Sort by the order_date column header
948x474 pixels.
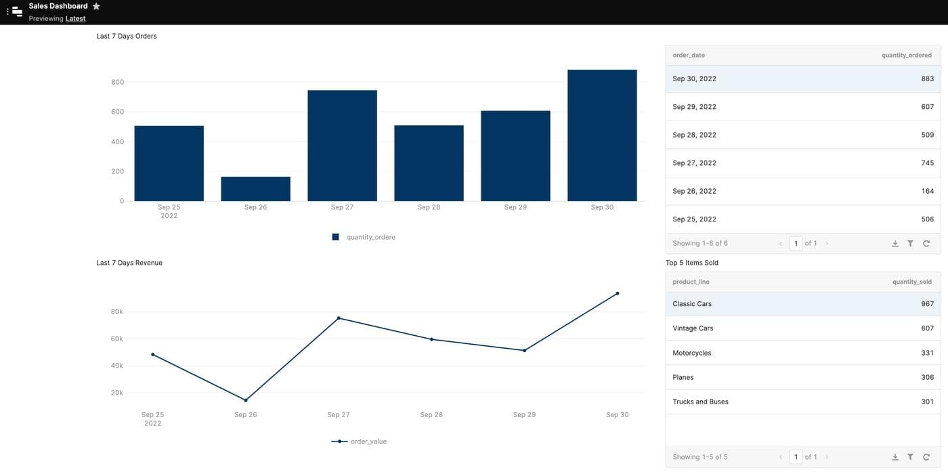pyautogui.click(x=689, y=55)
